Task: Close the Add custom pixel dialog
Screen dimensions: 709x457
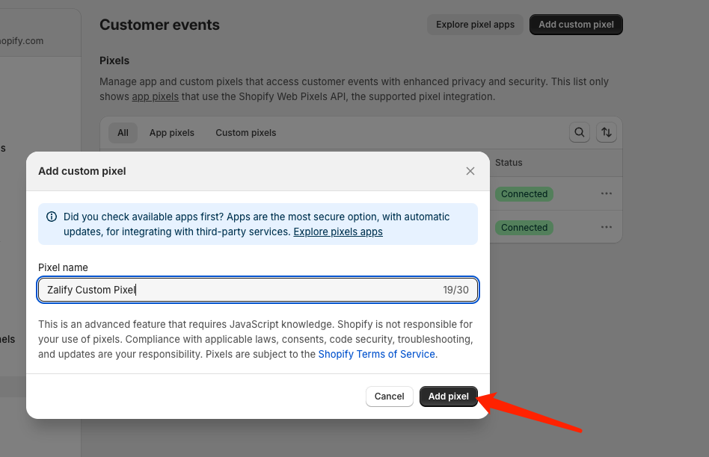Action: pyautogui.click(x=470, y=171)
